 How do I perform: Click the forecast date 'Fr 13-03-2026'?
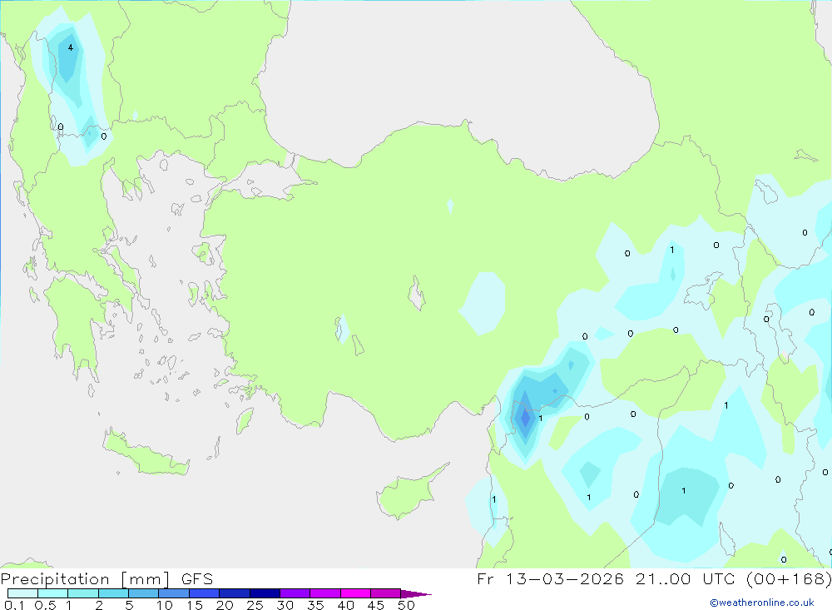coord(550,578)
